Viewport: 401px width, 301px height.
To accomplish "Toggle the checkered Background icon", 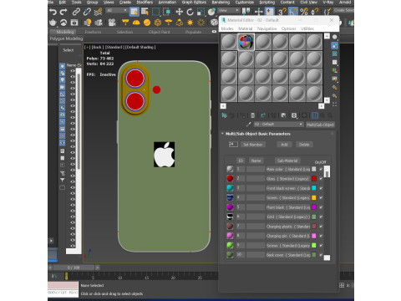I will tap(335, 54).
